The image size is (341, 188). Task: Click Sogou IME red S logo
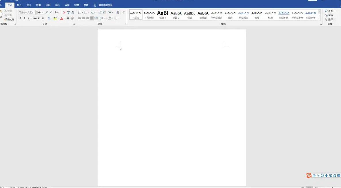pyautogui.click(x=309, y=175)
